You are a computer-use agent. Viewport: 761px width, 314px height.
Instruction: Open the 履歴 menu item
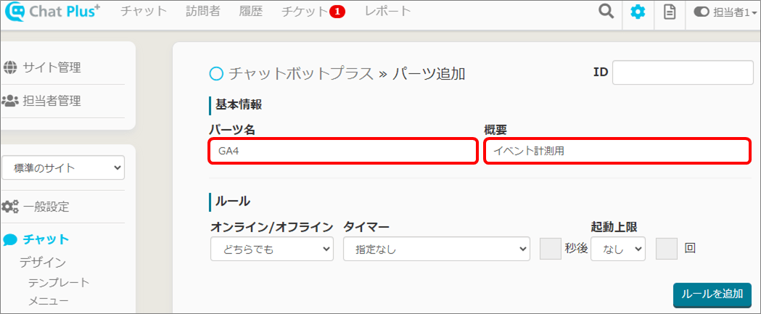pyautogui.click(x=251, y=11)
